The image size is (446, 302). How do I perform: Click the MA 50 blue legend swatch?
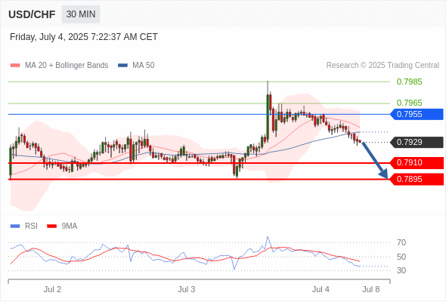coord(122,66)
